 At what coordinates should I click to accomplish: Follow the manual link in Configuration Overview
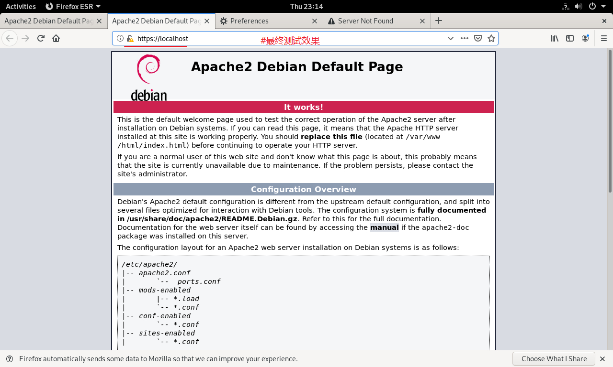point(384,227)
